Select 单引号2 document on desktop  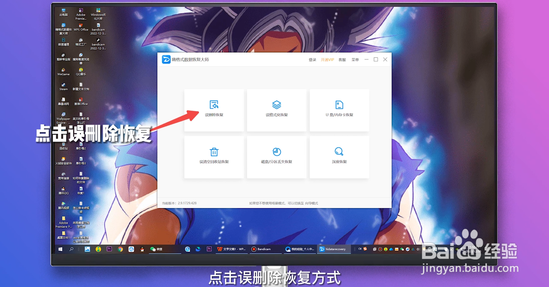[x=81, y=146]
